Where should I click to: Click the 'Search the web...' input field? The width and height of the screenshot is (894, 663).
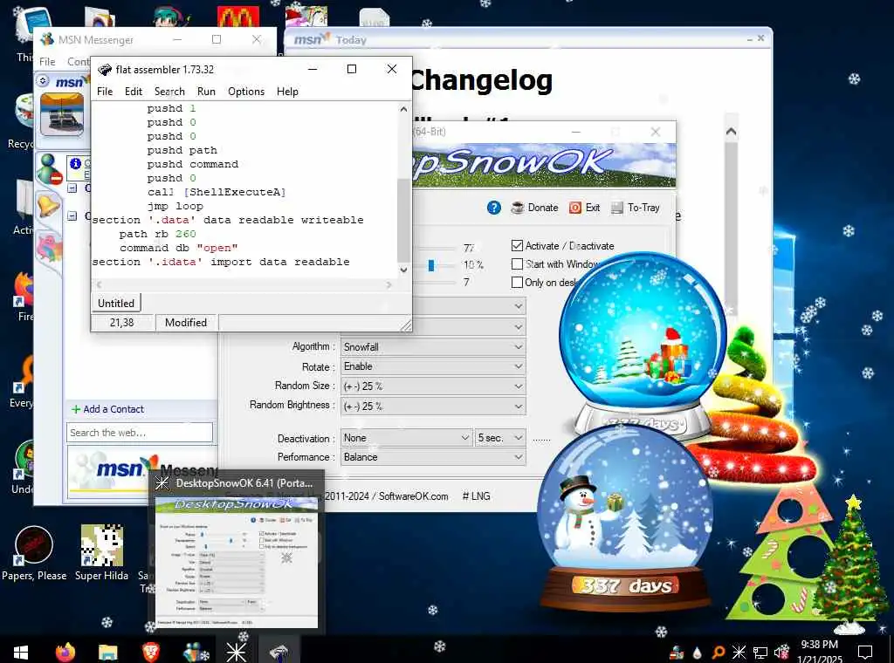tap(140, 433)
